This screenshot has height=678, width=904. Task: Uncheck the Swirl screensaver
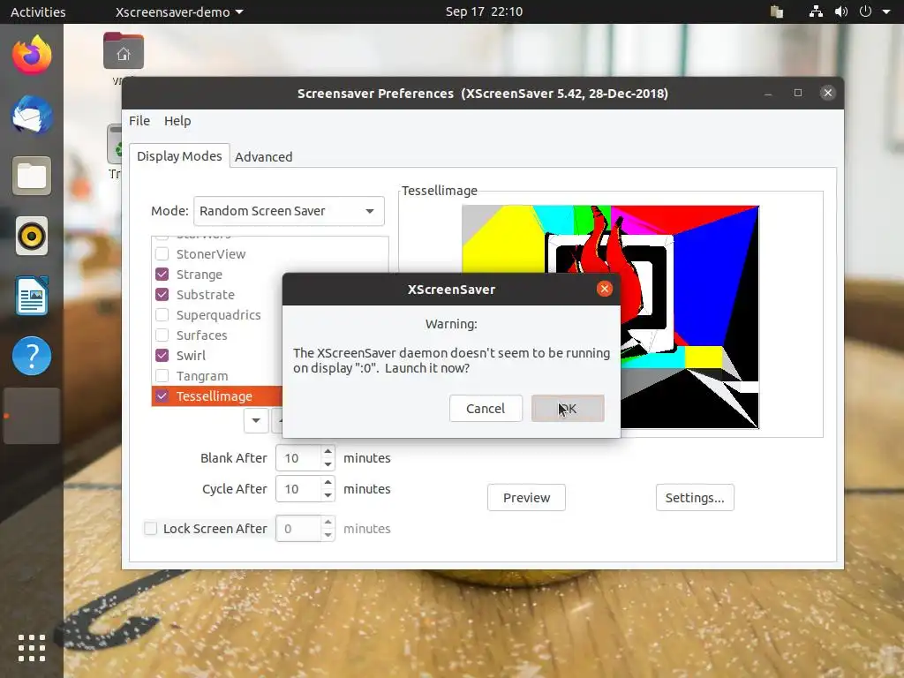(x=162, y=355)
